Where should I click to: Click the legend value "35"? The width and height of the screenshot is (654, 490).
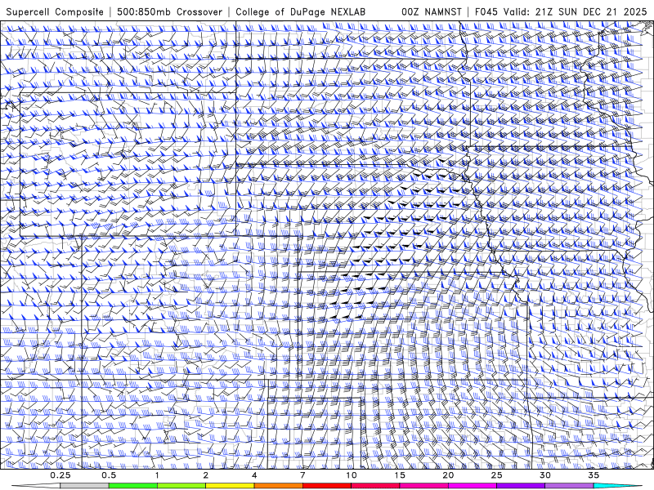[x=594, y=475]
